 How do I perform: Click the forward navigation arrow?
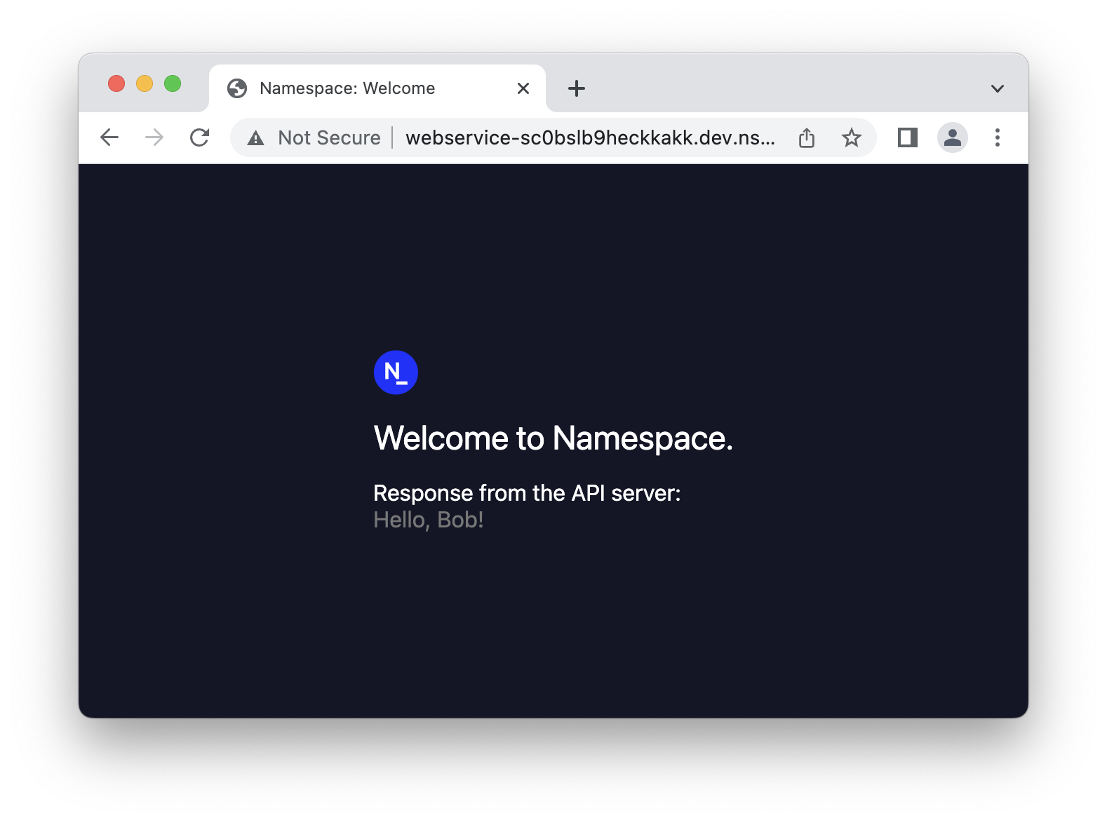154,137
